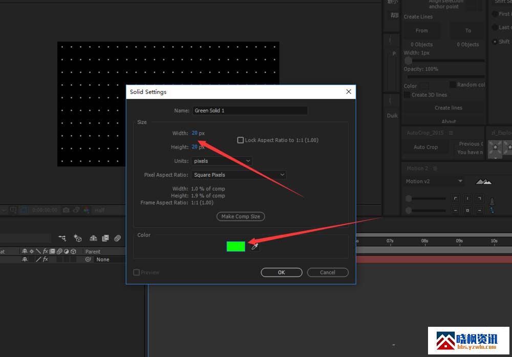The width and height of the screenshot is (512, 357).
Task: Open the layer Parent None dropdown
Action: tap(110, 259)
